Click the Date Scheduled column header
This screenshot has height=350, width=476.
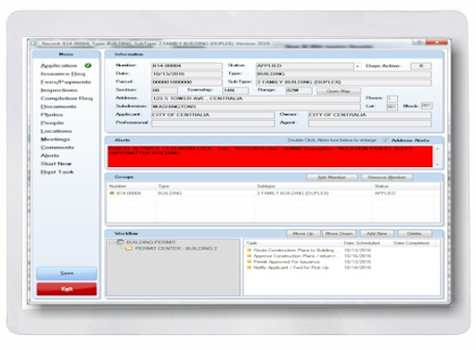[362, 243]
